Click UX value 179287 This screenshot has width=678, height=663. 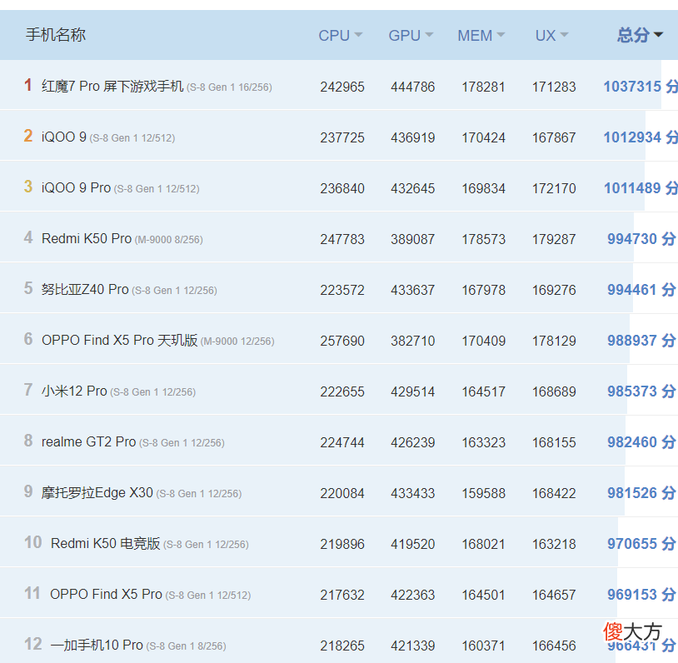pos(554,240)
